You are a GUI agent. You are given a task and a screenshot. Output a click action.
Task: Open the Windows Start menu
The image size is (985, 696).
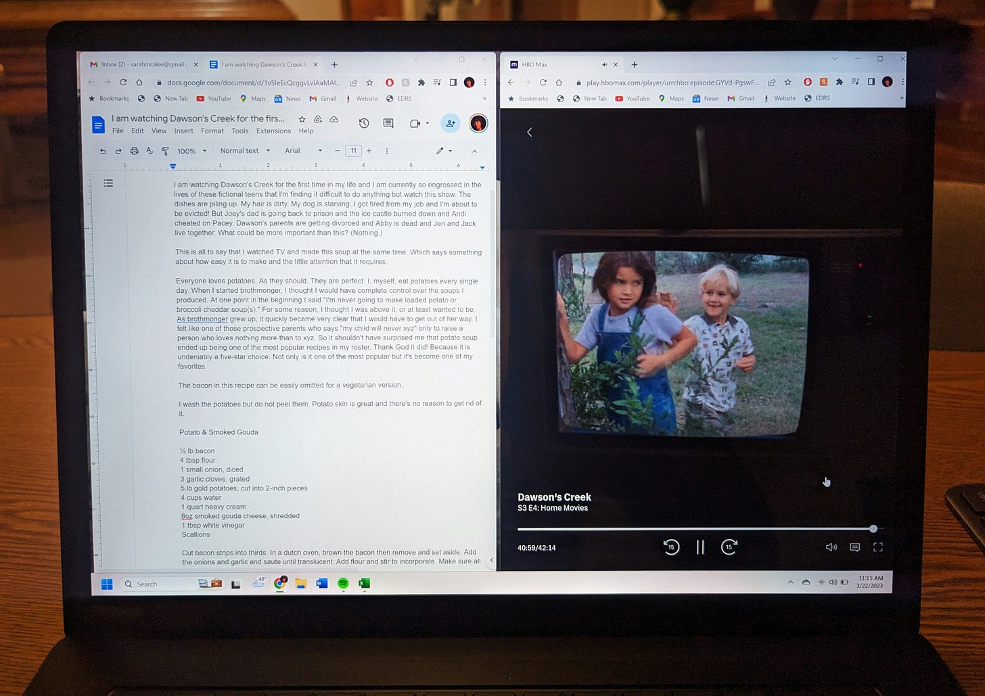pos(107,584)
